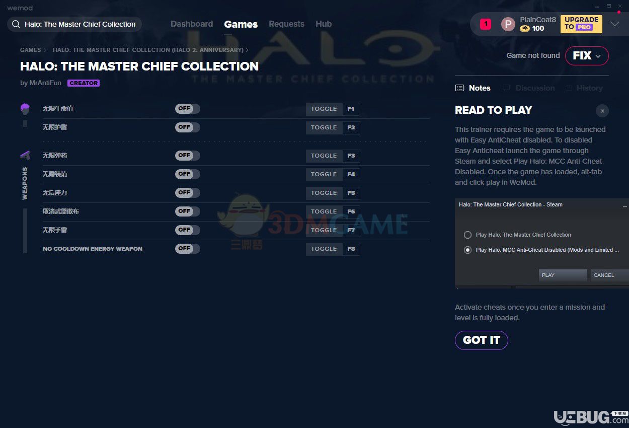Click the GOT IT button
The image size is (629, 428).
point(482,340)
